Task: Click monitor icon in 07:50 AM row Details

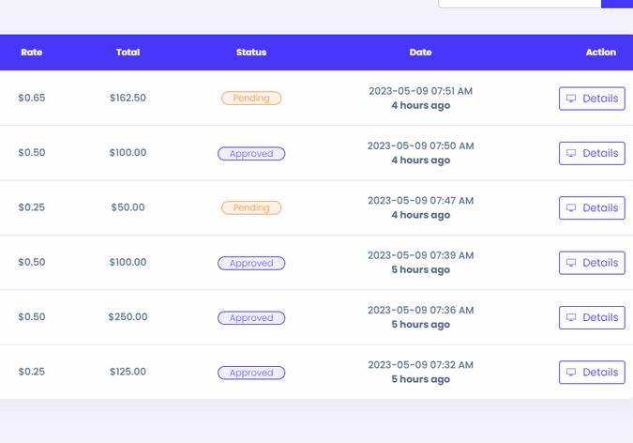Action: click(x=571, y=153)
